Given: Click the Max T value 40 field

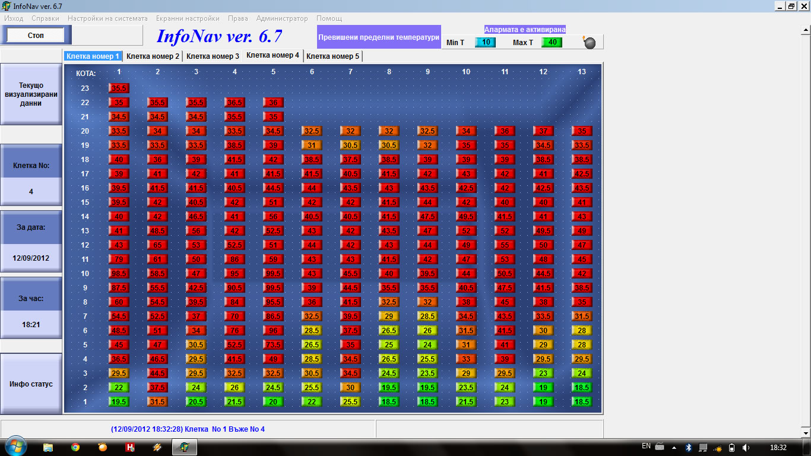Looking at the screenshot, I should coord(552,42).
